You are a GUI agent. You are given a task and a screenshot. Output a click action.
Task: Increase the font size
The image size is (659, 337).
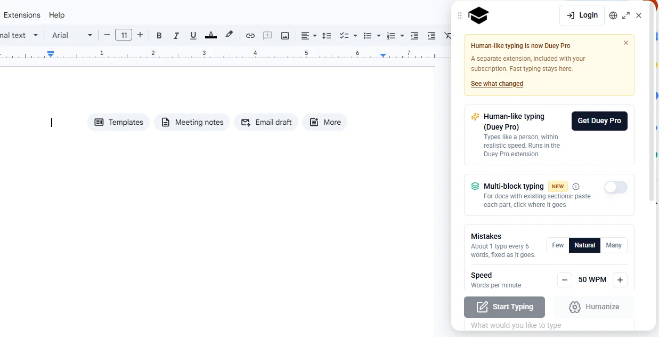tap(140, 35)
